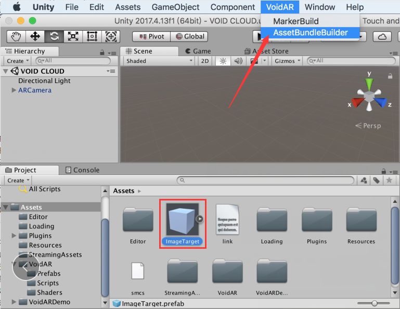
Task: Open the VoidAR menu
Action: (x=280, y=7)
